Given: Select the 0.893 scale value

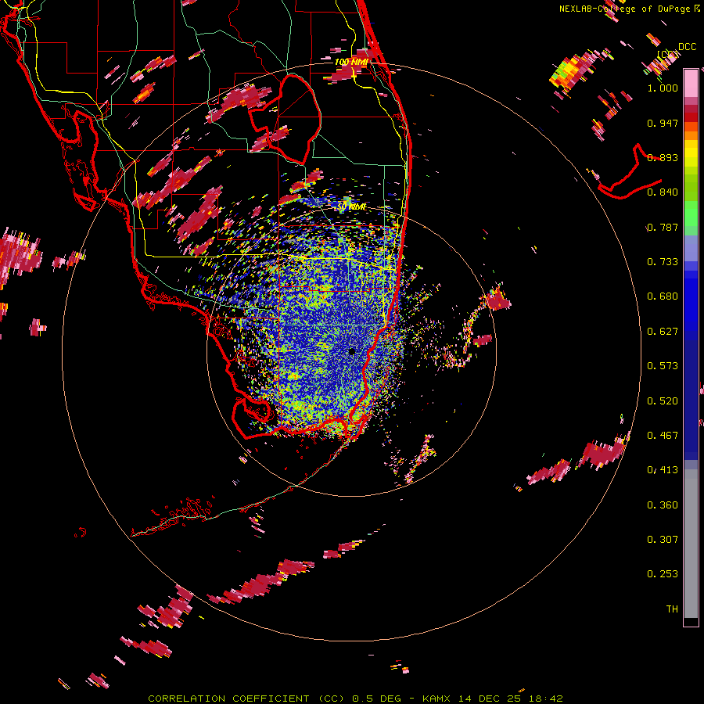Looking at the screenshot, I should coord(663,157).
